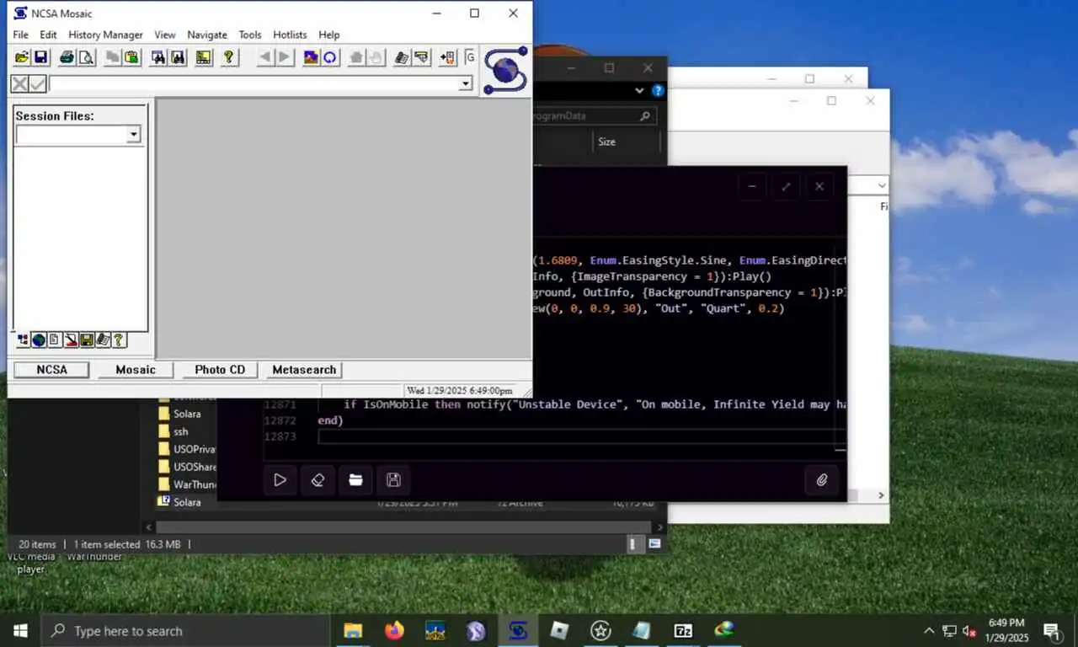
Task: Open the File menu in Mosaic
Action: (x=20, y=35)
